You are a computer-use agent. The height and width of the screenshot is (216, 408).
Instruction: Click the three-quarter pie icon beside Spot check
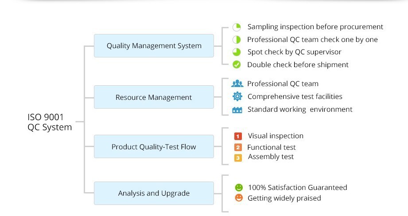click(x=237, y=52)
